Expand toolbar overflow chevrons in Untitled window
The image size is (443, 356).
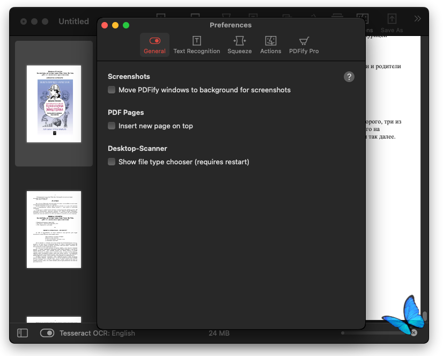click(418, 19)
